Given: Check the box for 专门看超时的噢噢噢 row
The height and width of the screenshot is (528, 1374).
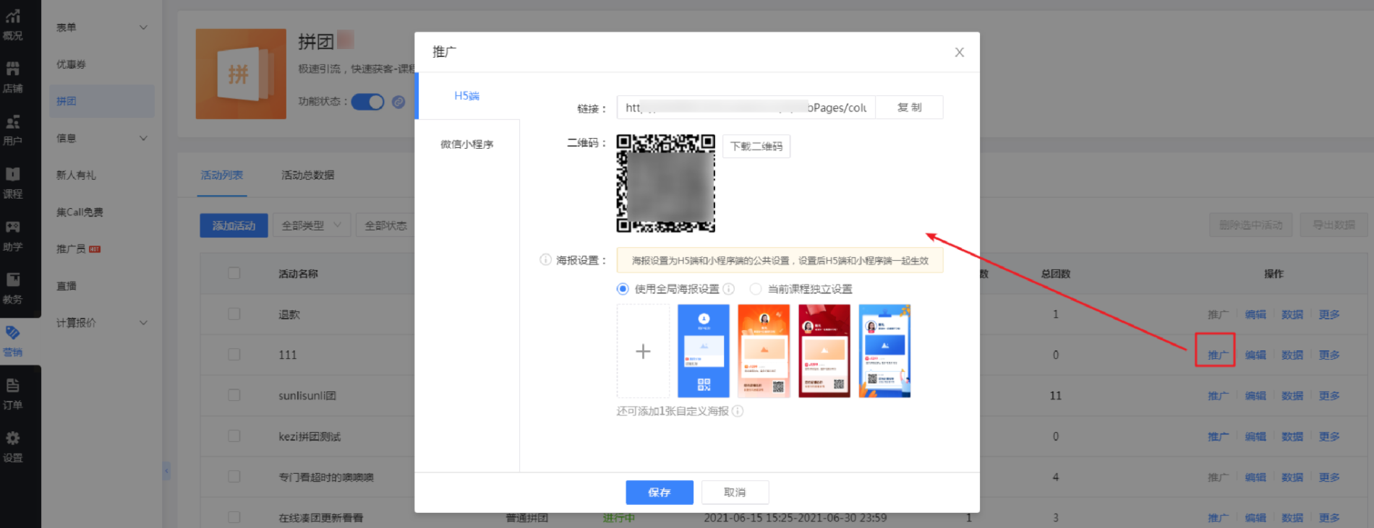Looking at the screenshot, I should pos(234,477).
